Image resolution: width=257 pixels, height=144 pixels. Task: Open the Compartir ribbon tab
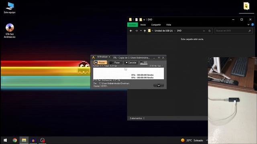[x=156, y=25]
